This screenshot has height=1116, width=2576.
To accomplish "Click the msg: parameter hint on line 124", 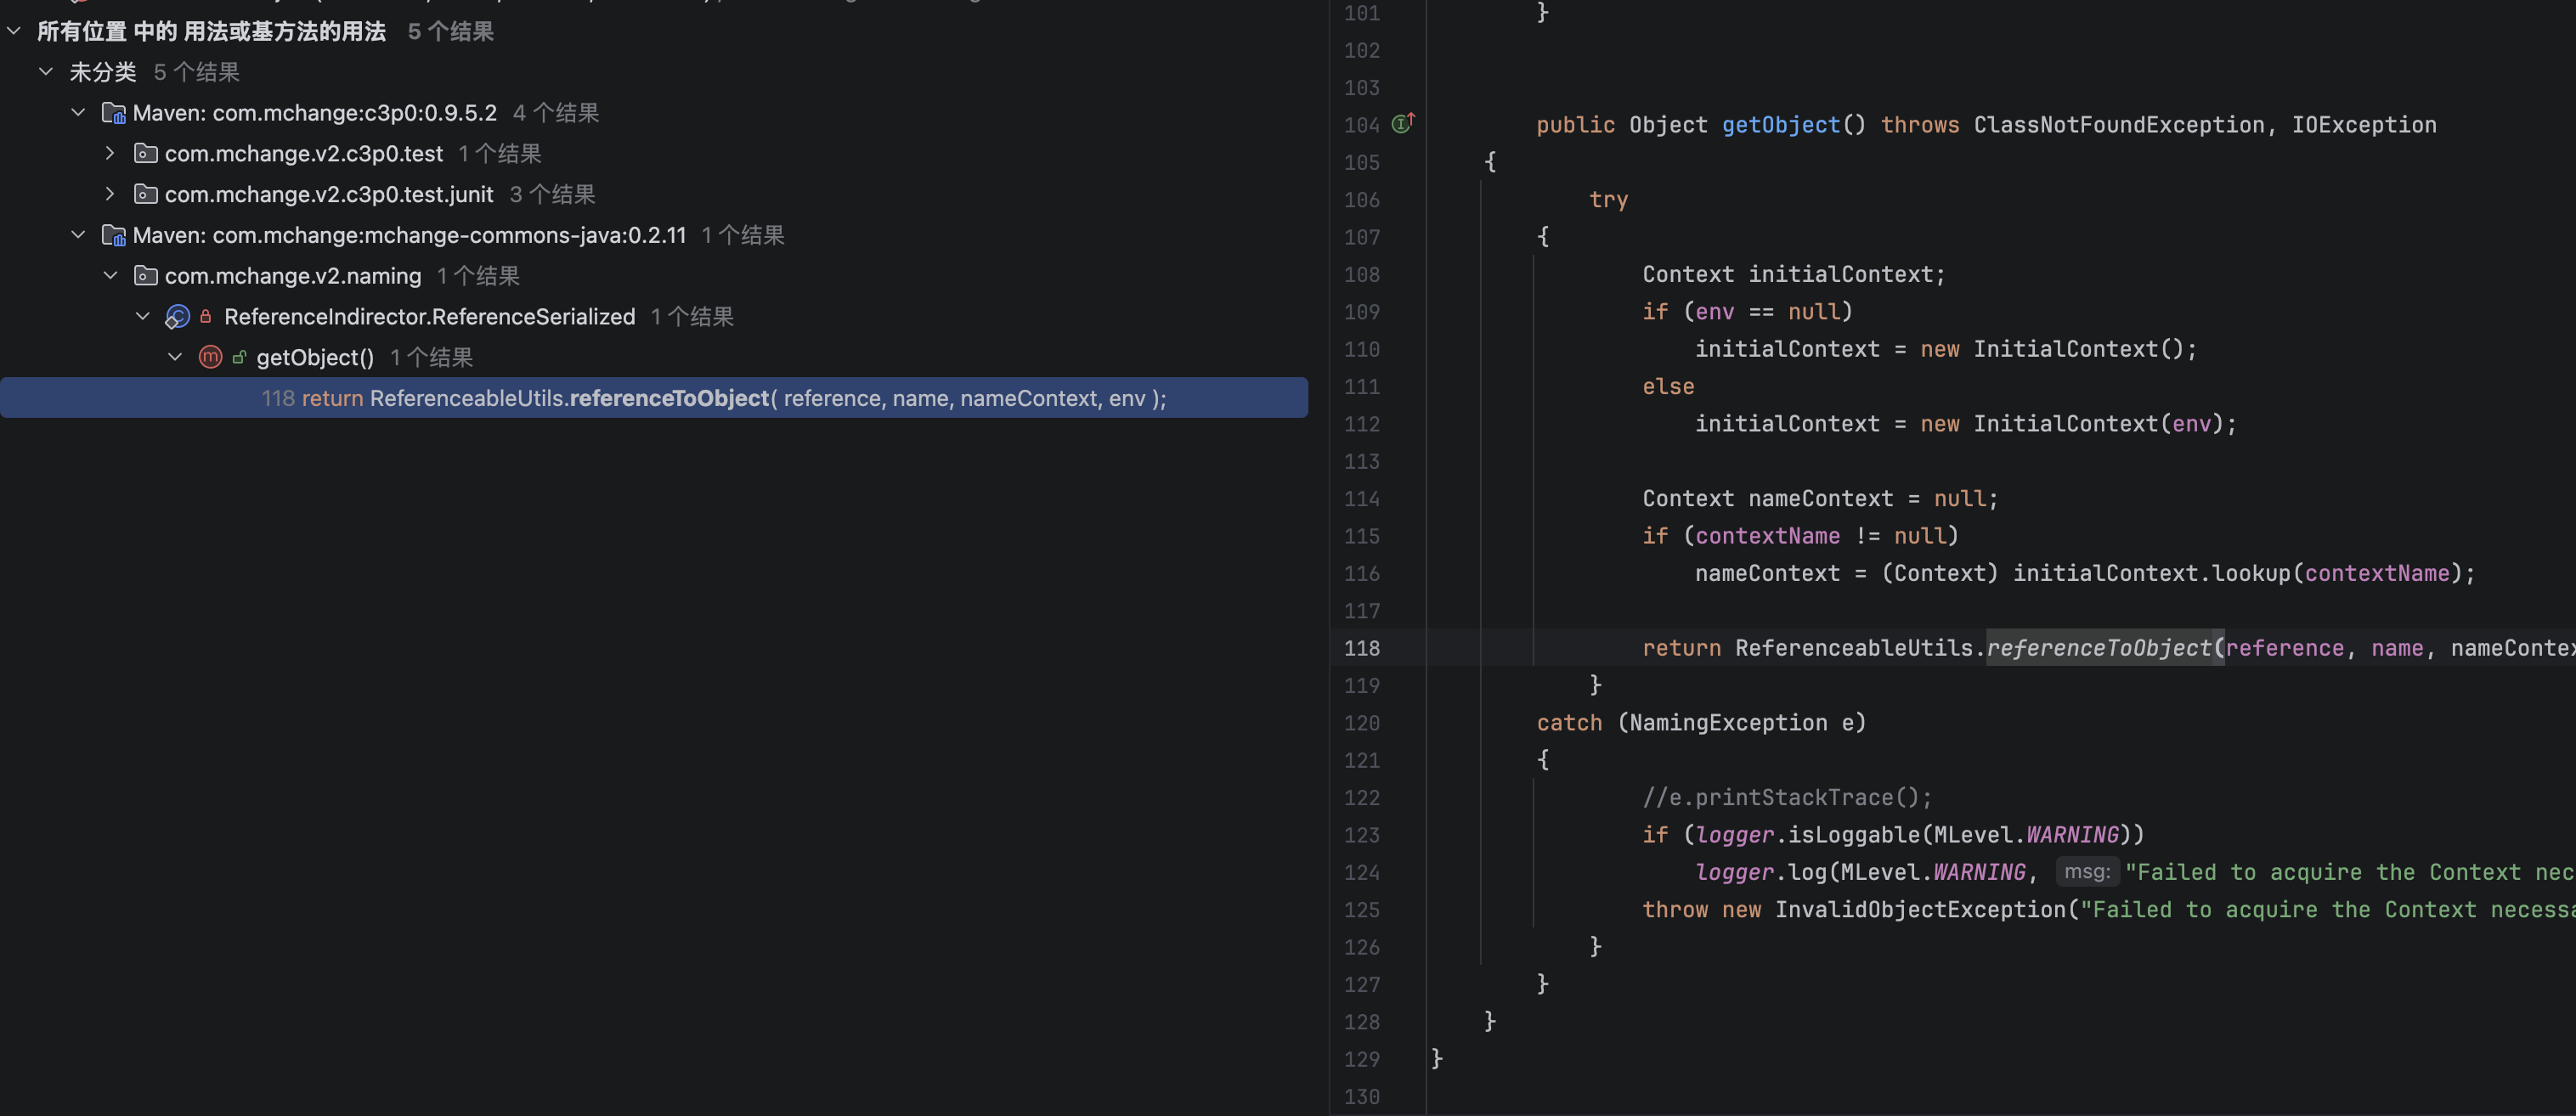I will click(x=2087, y=872).
